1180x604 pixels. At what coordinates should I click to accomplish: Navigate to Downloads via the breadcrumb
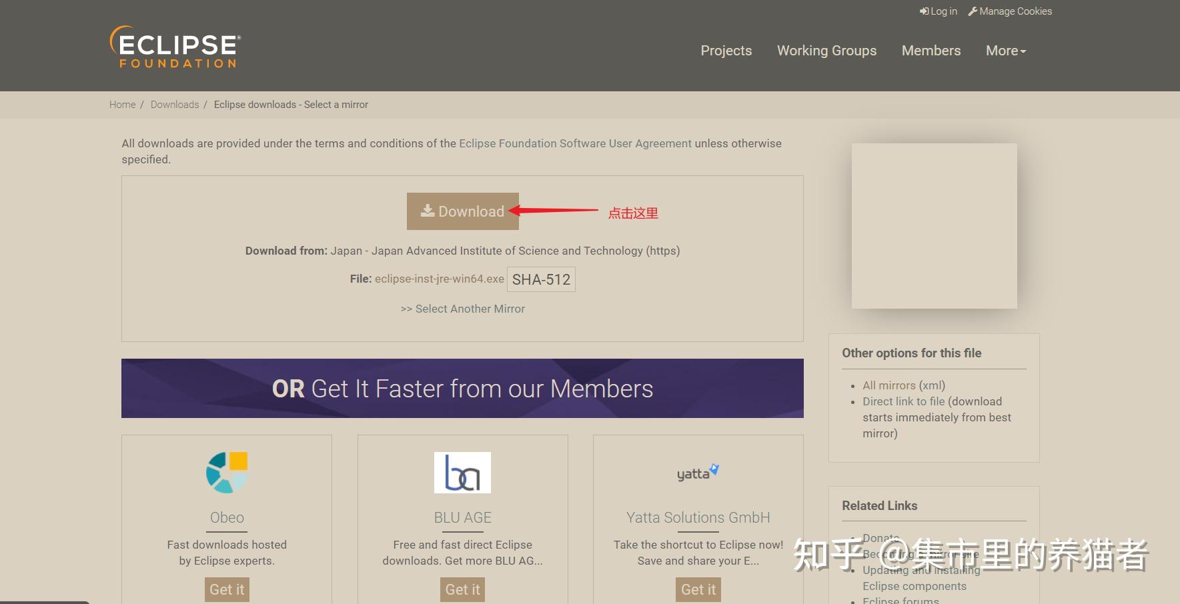174,105
